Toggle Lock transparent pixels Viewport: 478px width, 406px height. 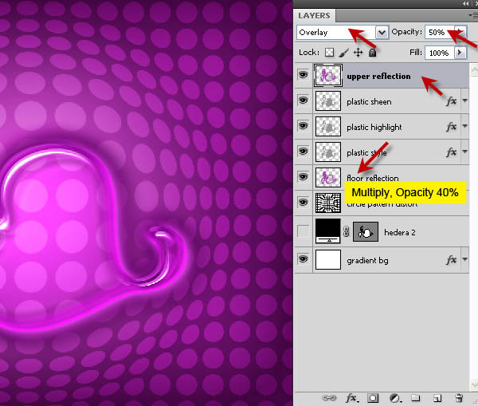coord(330,53)
